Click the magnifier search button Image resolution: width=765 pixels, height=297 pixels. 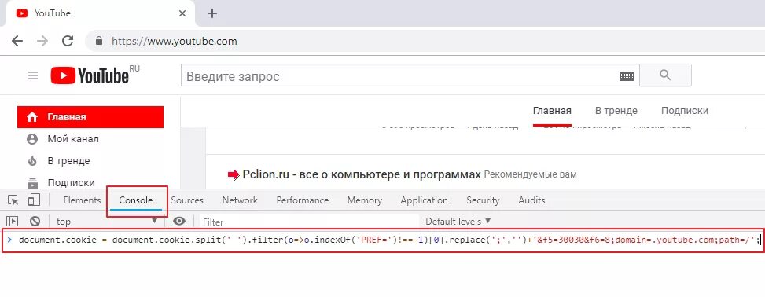point(665,75)
